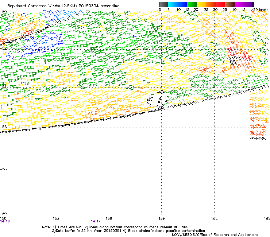The width and height of the screenshot is (270, 237).
Task: Click the chart title 'Rapidsact Corrected Winds(12.5KM)'
Action: coord(42,6)
